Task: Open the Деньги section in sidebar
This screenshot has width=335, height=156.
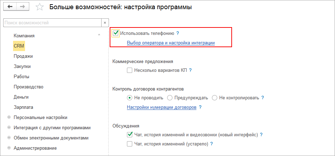Action: [x=21, y=97]
